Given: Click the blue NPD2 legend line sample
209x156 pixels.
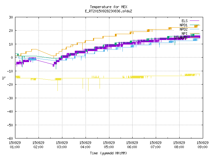Looking at the screenshot, I should pyautogui.click(x=194, y=29).
